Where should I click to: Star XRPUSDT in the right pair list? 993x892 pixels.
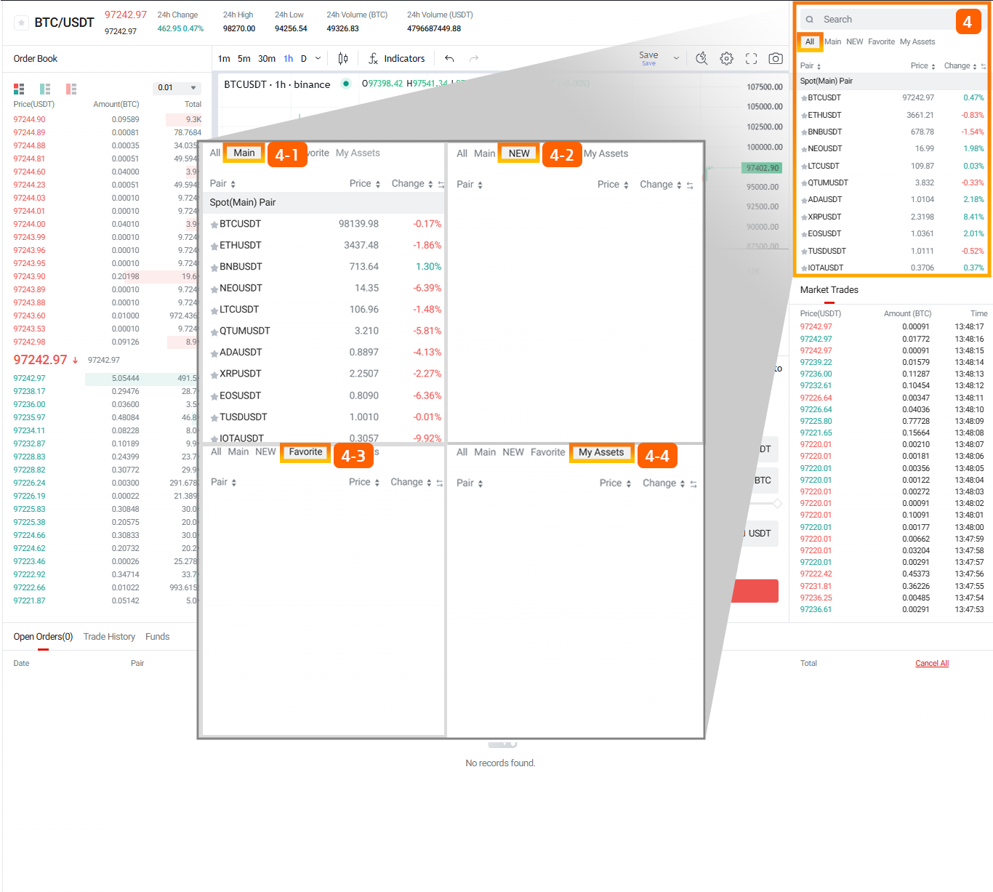click(x=804, y=217)
